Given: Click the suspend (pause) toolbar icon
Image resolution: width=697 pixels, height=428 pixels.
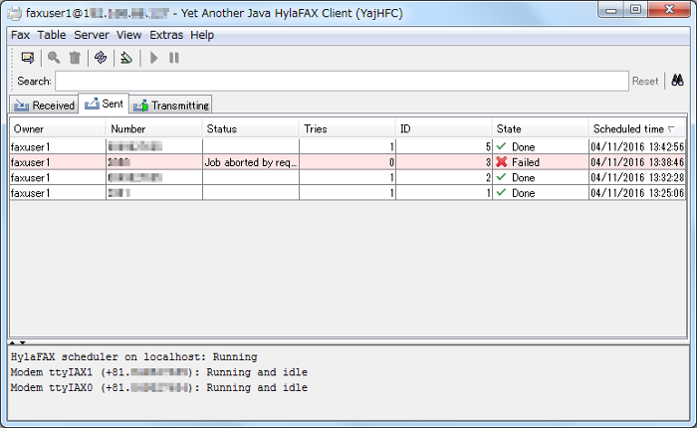Looking at the screenshot, I should pyautogui.click(x=174, y=58).
